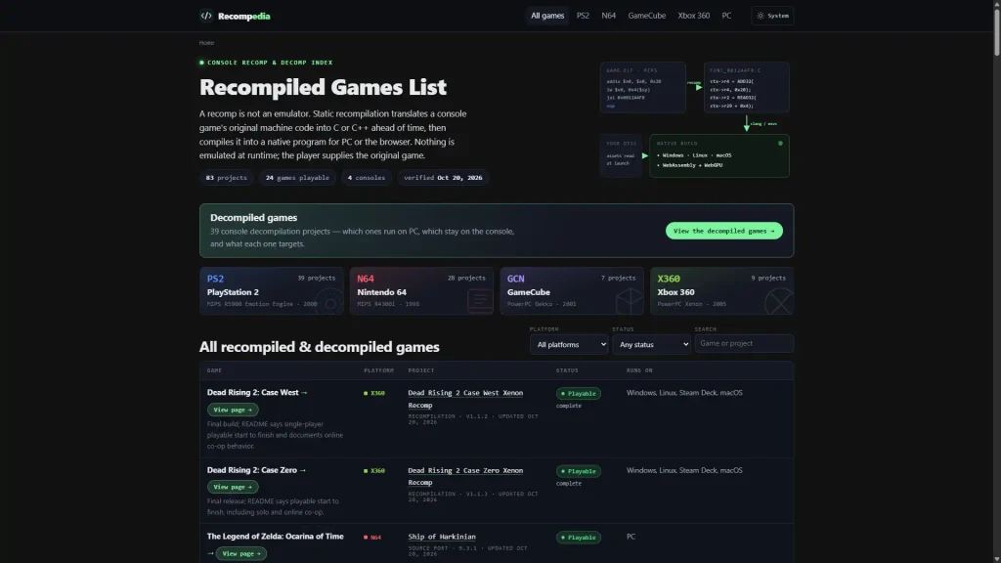Click the Nintendo 64 card cartridge icon

[x=479, y=301]
